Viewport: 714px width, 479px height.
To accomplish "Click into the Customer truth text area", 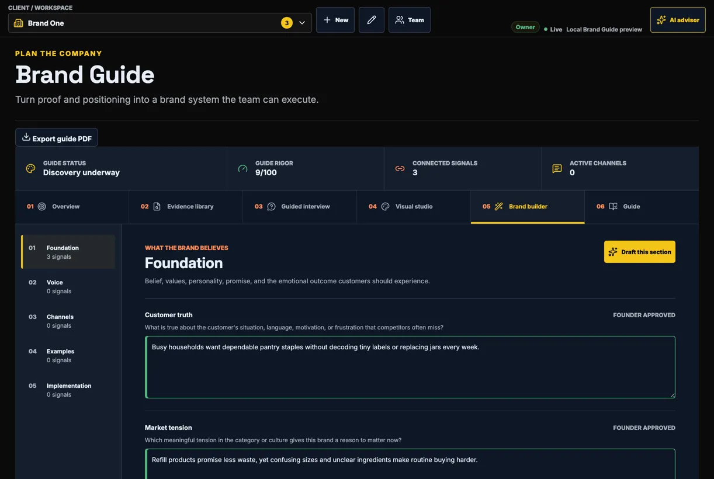I will click(x=410, y=367).
